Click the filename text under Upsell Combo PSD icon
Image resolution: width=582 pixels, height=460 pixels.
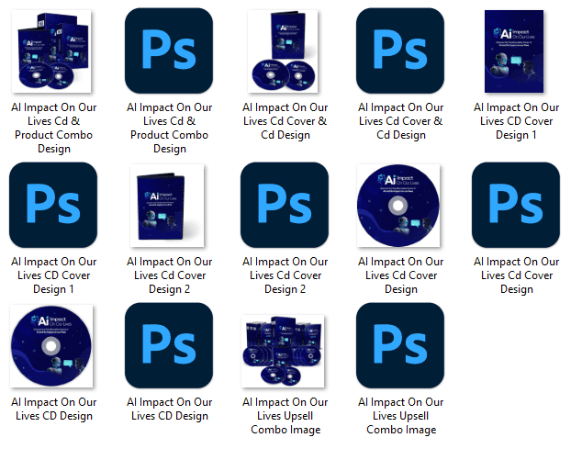[x=400, y=416]
